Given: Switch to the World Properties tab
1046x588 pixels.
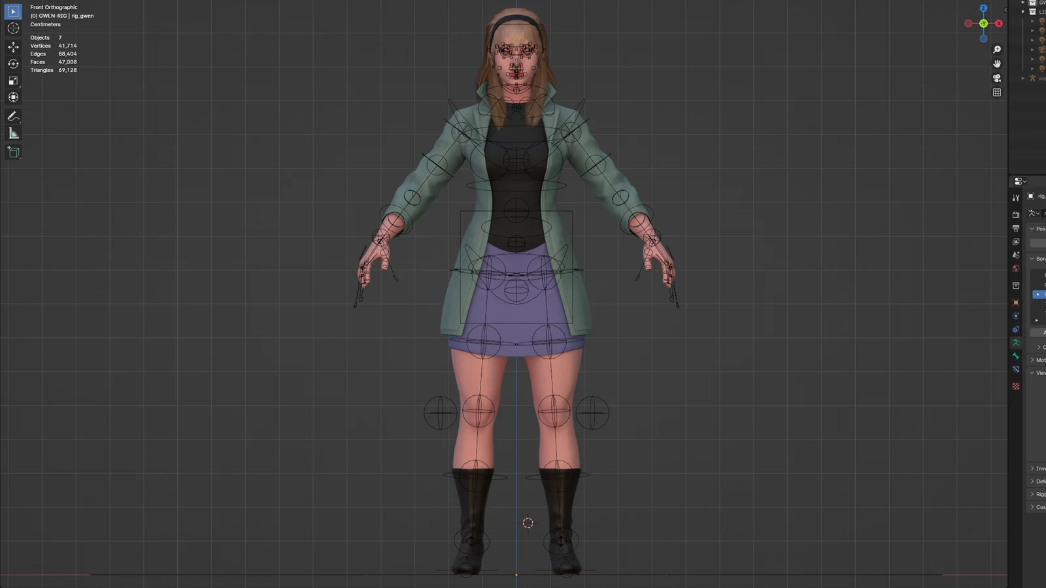Looking at the screenshot, I should click(1016, 268).
